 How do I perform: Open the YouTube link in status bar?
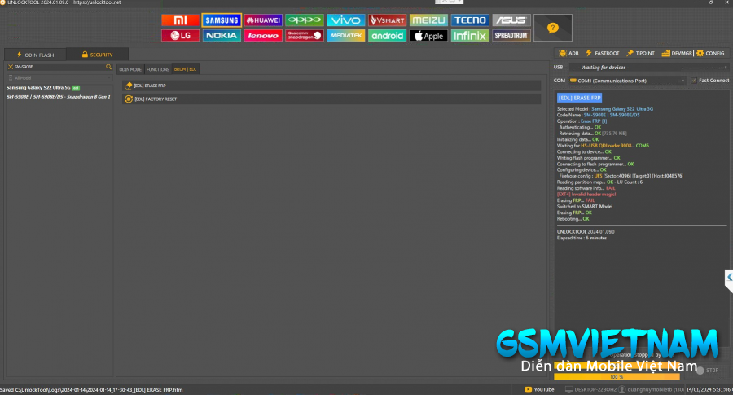click(x=539, y=389)
